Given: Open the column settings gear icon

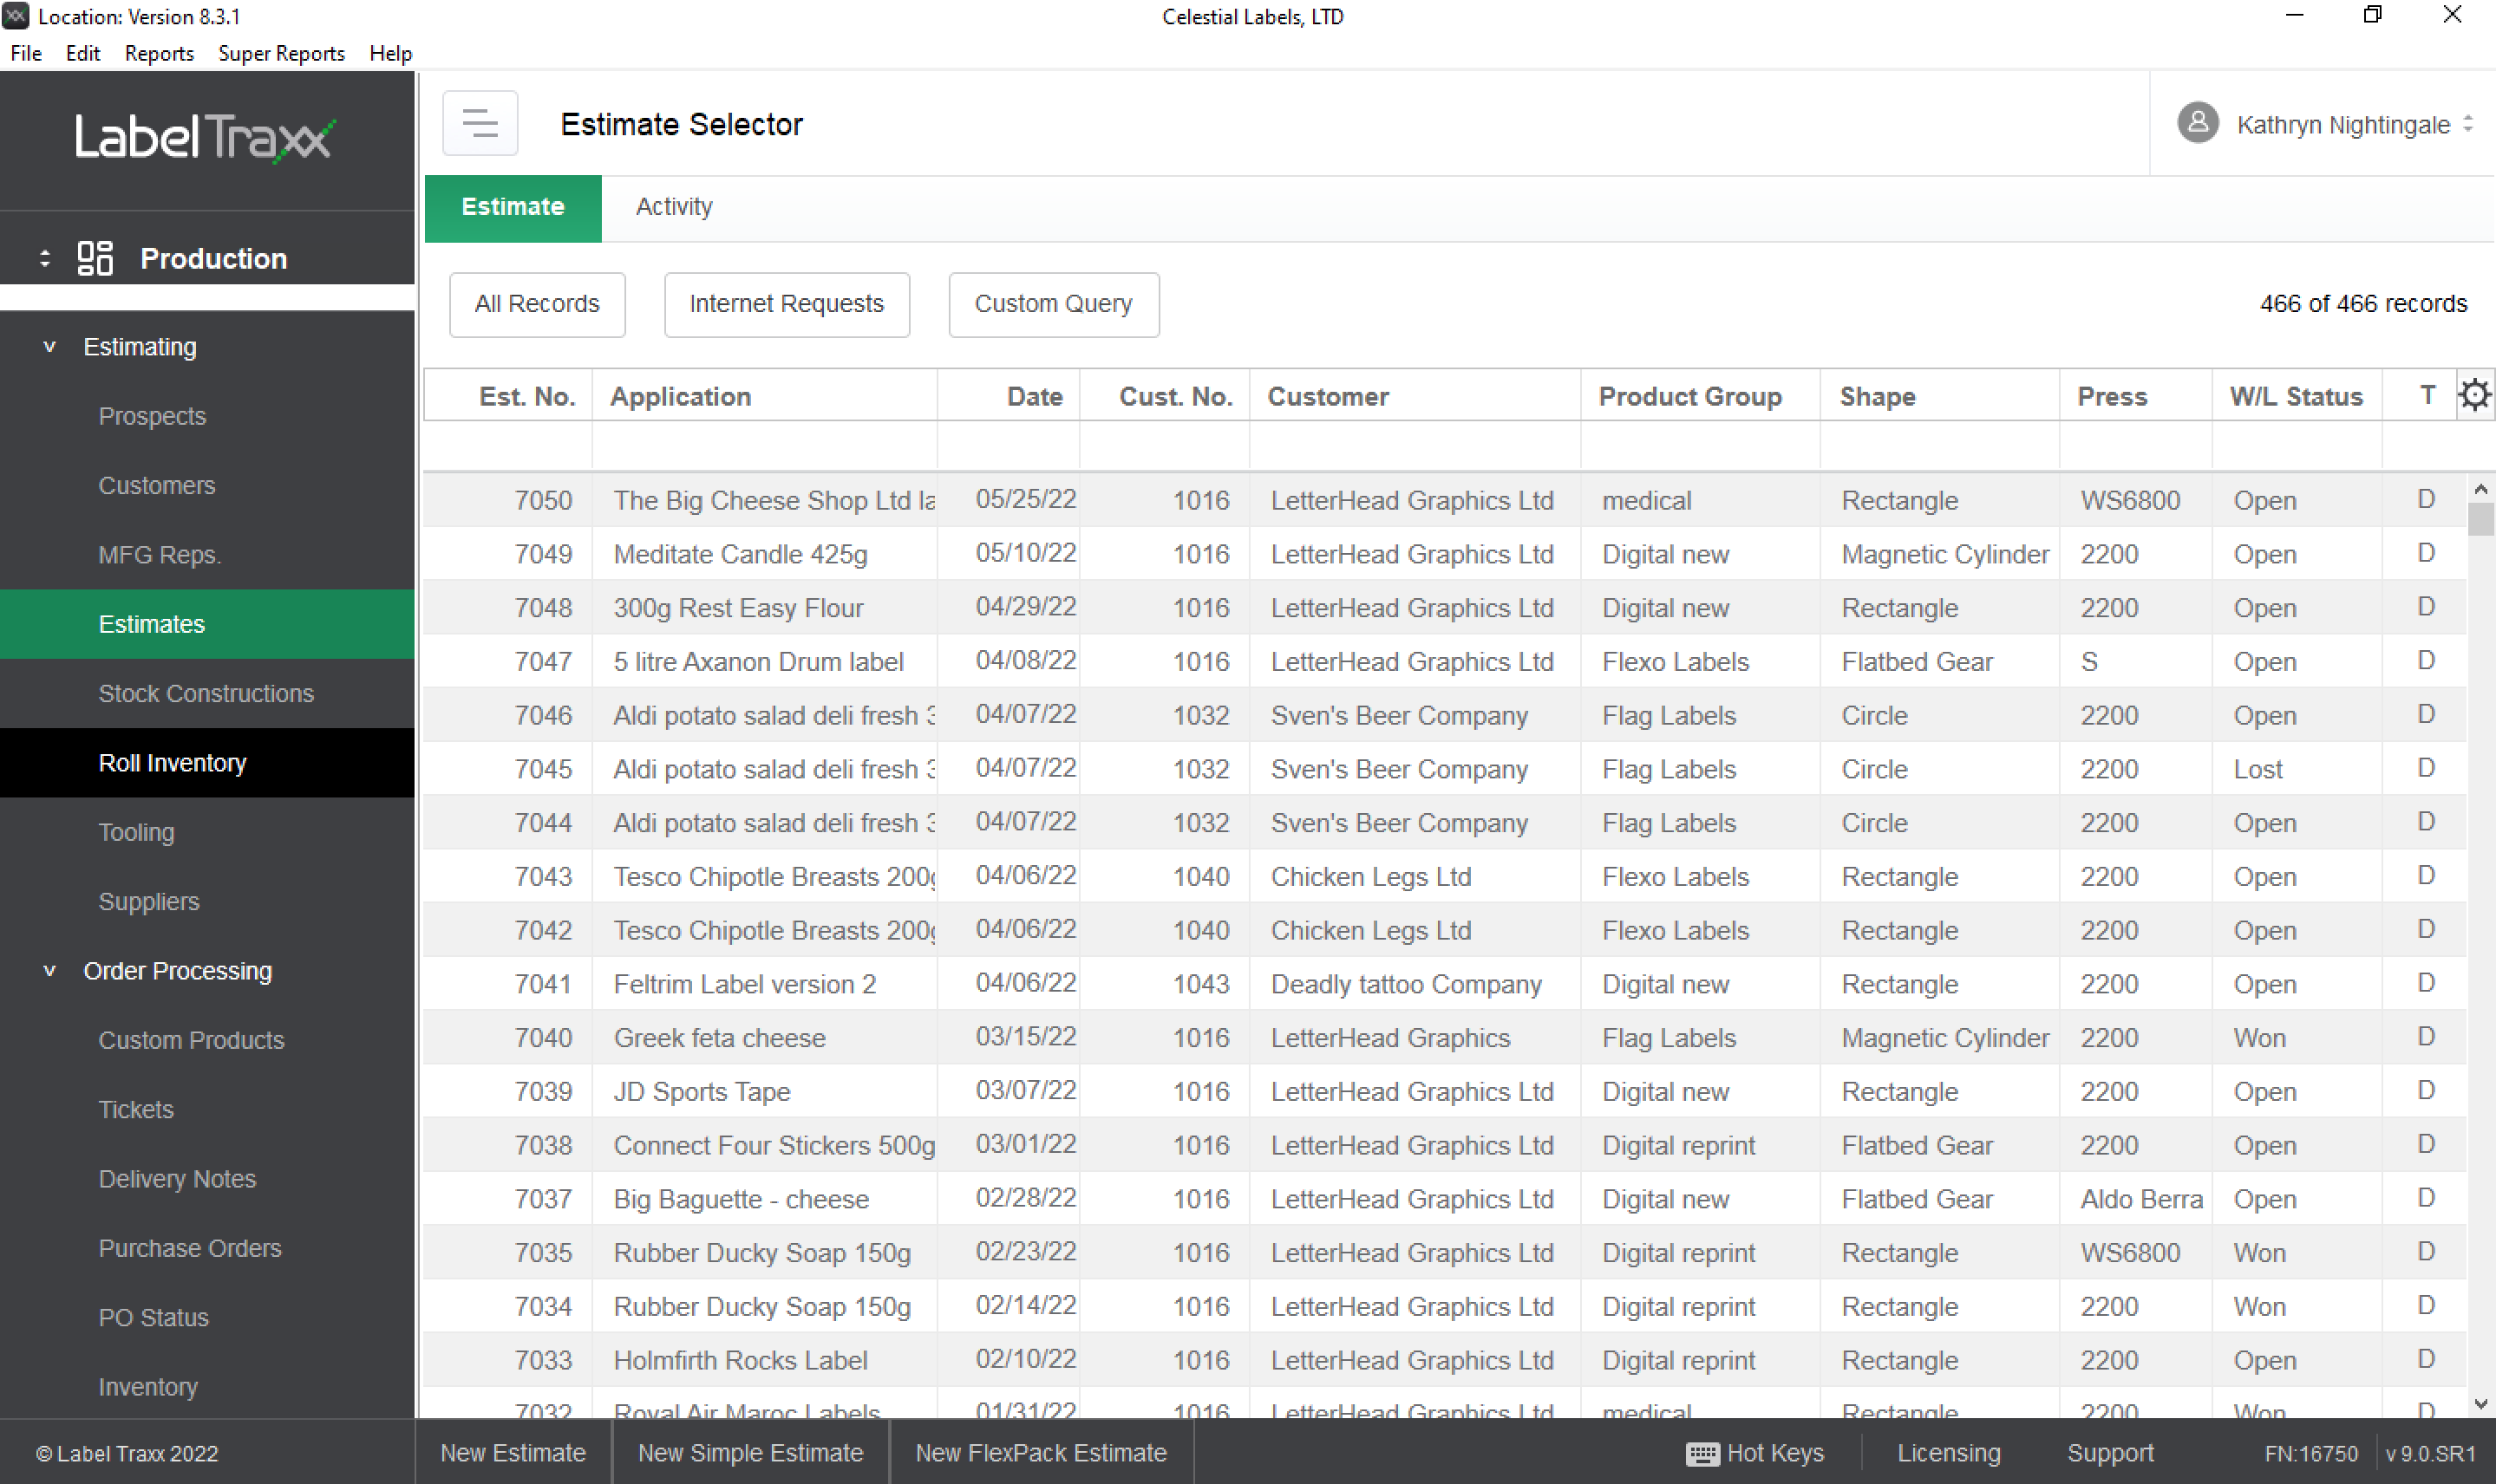Looking at the screenshot, I should (2474, 395).
